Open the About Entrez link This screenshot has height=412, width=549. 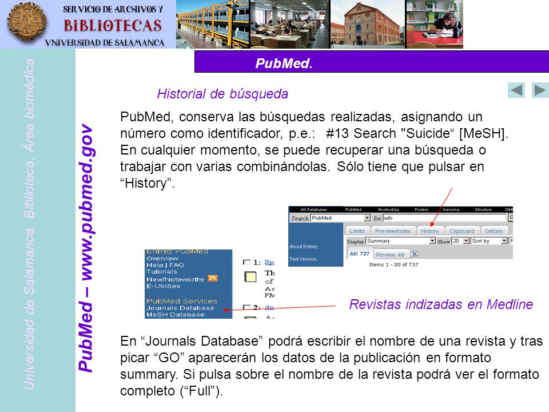click(x=303, y=246)
